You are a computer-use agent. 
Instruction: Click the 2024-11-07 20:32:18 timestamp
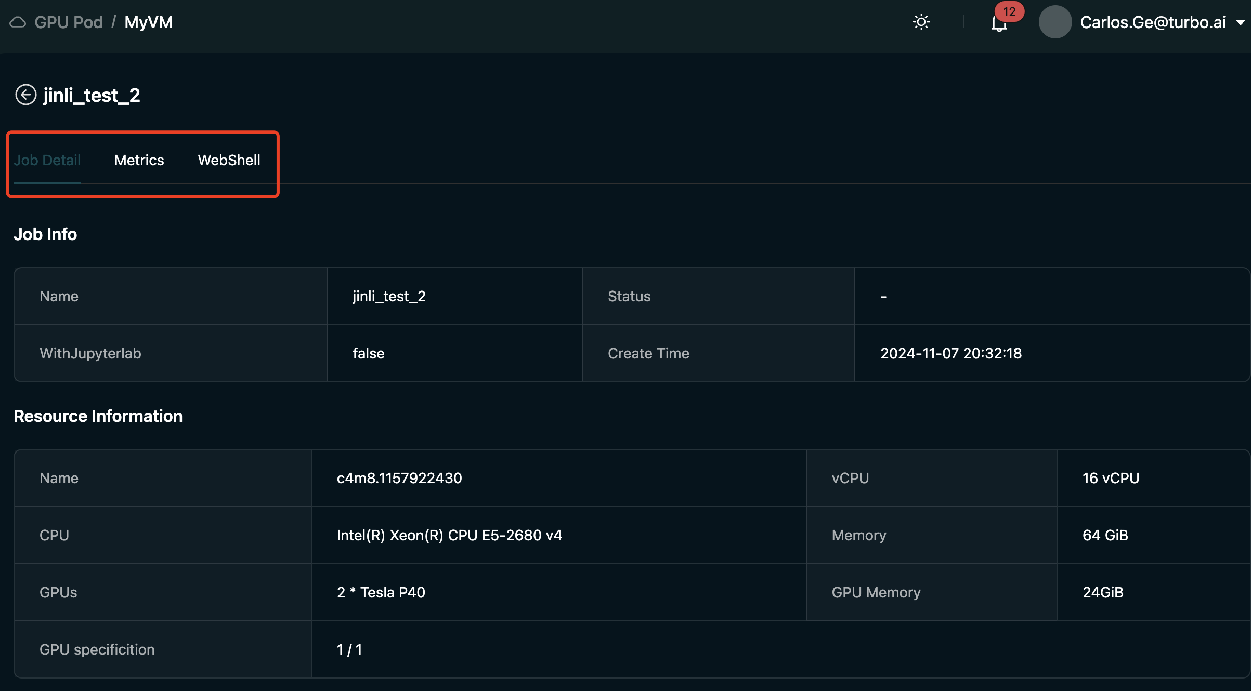tap(951, 353)
